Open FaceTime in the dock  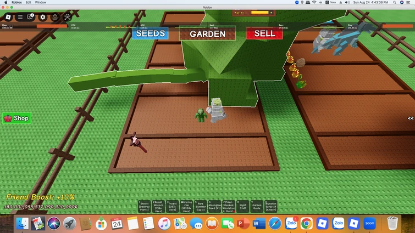point(228,224)
